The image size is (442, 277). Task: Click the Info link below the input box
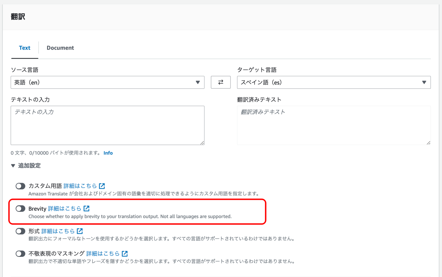click(x=108, y=153)
